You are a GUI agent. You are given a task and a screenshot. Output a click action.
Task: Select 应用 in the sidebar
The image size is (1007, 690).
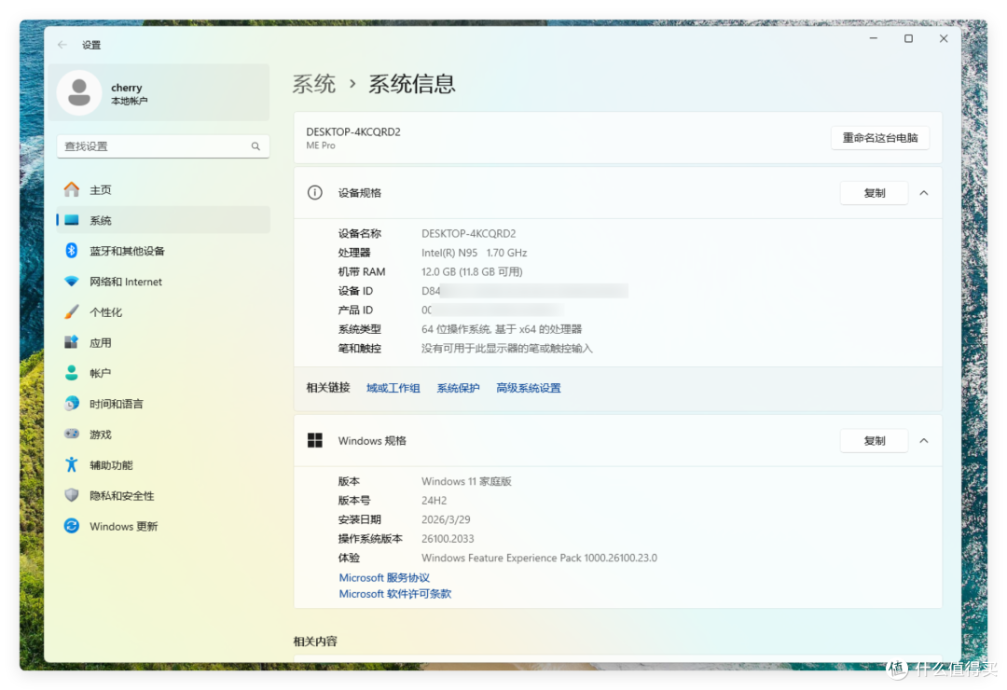pyautogui.click(x=163, y=342)
